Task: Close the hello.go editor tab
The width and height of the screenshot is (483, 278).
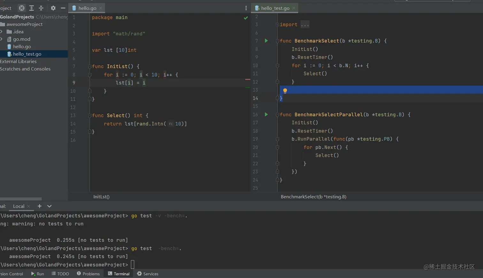Action: (101, 8)
